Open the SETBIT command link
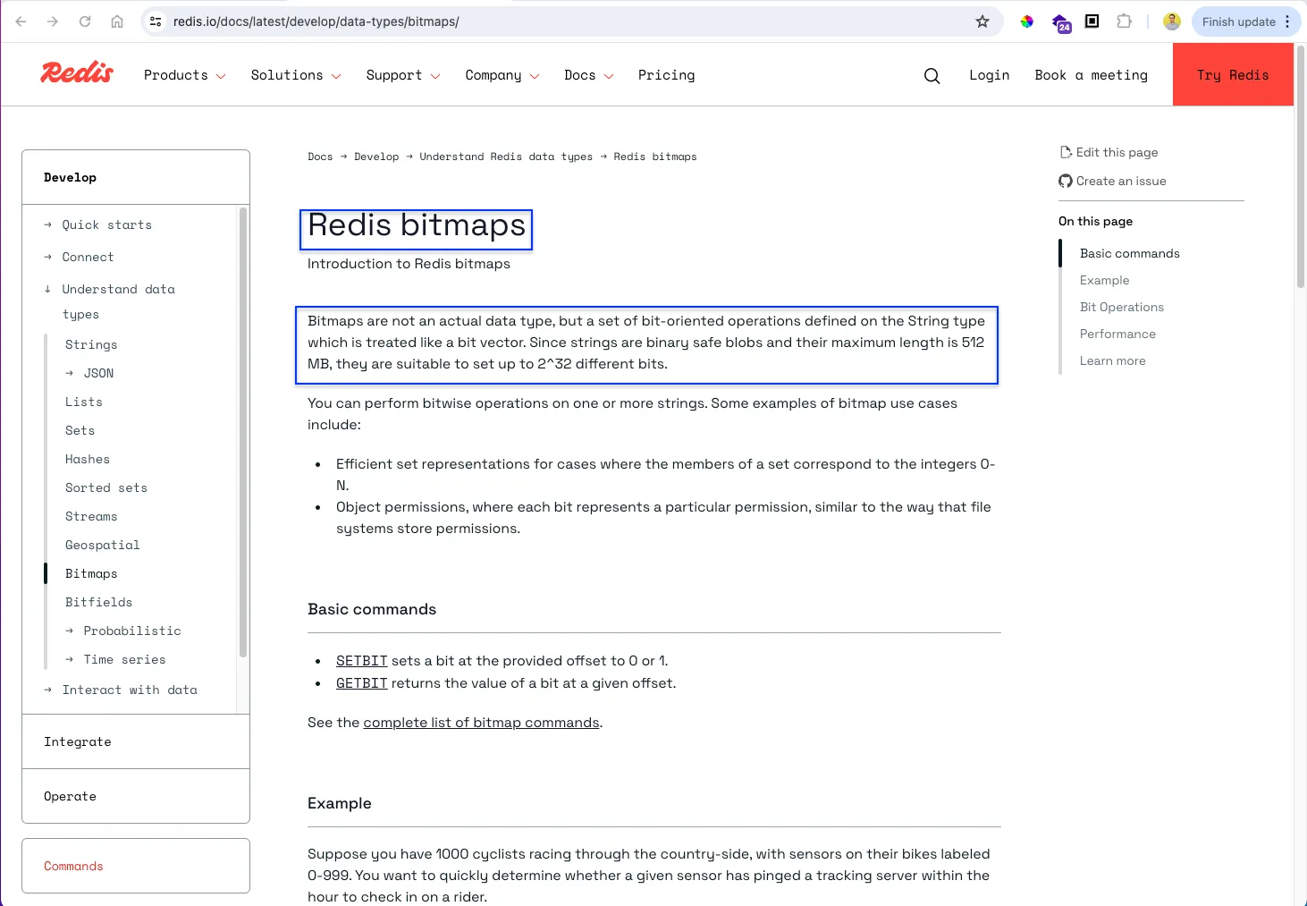 [x=362, y=661]
